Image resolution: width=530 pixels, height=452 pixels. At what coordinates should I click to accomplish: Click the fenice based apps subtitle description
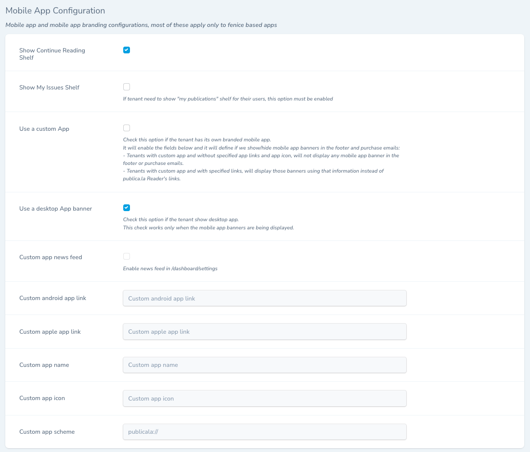click(x=141, y=25)
